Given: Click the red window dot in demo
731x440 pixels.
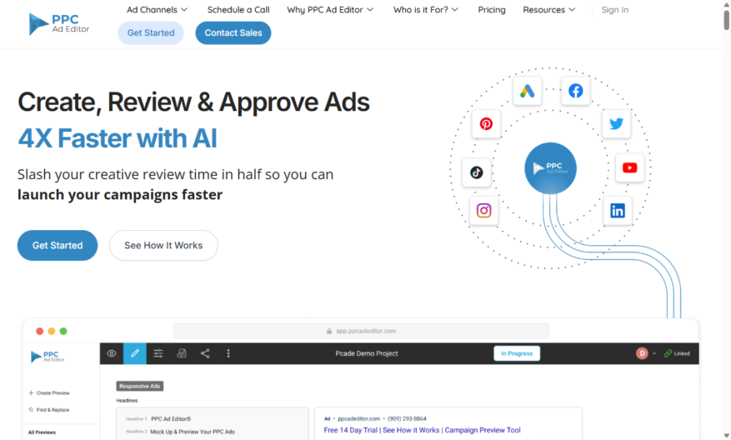Looking at the screenshot, I should 40,331.
